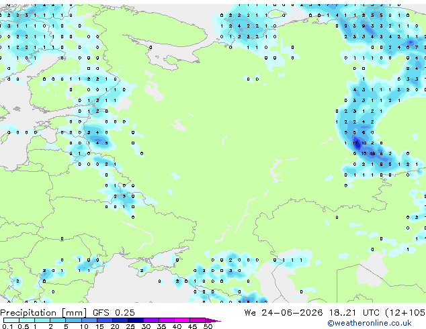This screenshot has height=329, width=426.
Task: Click the 'GFS 0.25' model label
Action: coord(114,313)
